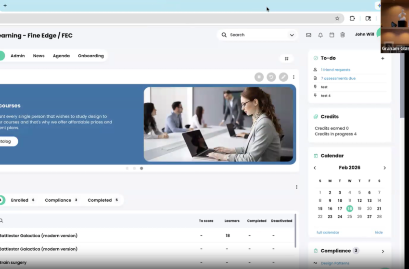Click the Deactivated column header
409x269 pixels.
(x=281, y=221)
